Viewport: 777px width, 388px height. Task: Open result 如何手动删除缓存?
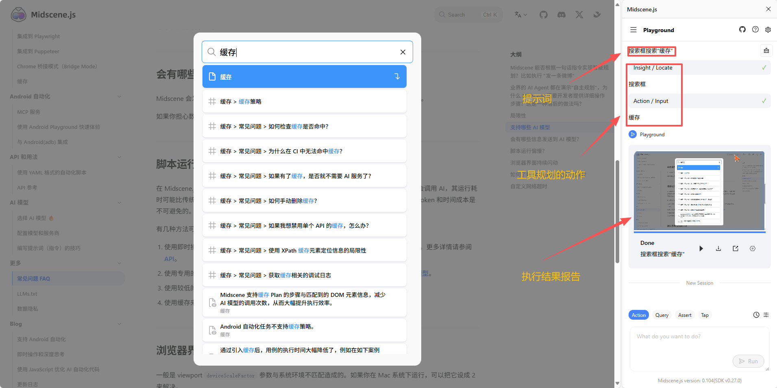[x=304, y=201]
